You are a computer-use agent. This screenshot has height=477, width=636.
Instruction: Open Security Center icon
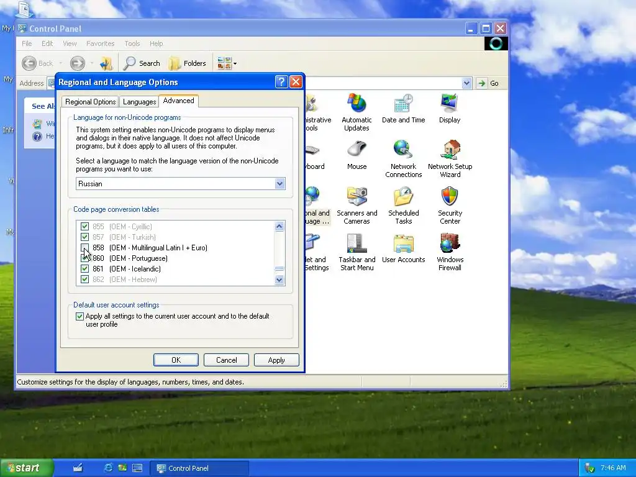pyautogui.click(x=450, y=206)
